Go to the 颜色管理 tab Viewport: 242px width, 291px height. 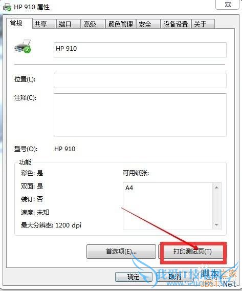121,24
